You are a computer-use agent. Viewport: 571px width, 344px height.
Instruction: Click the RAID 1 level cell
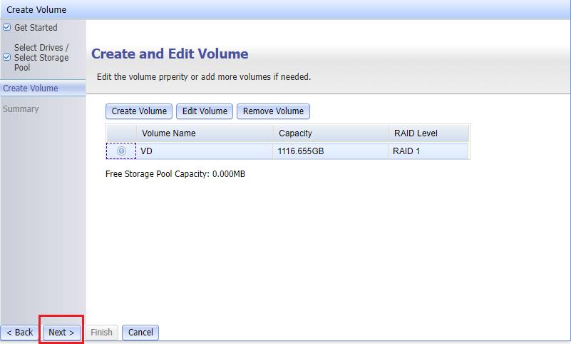pos(428,151)
